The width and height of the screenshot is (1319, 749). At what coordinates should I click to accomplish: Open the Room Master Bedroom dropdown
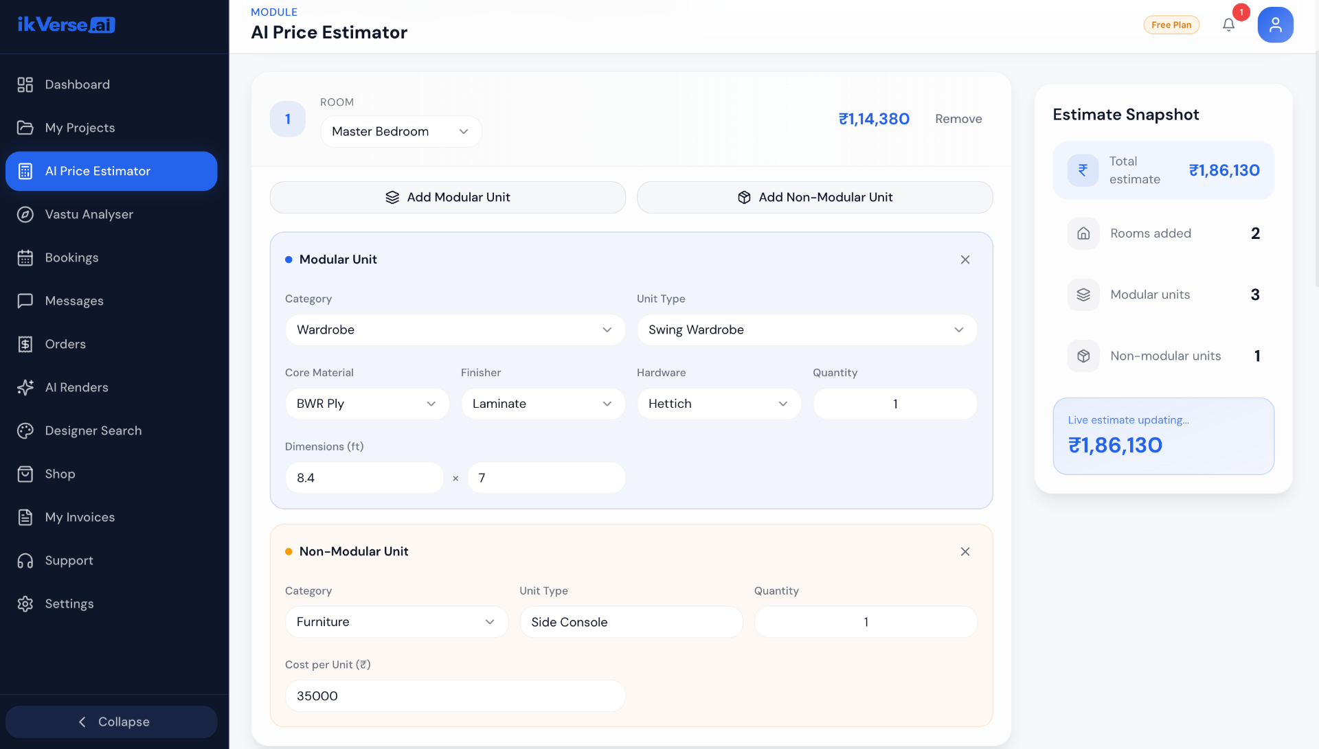[401, 131]
